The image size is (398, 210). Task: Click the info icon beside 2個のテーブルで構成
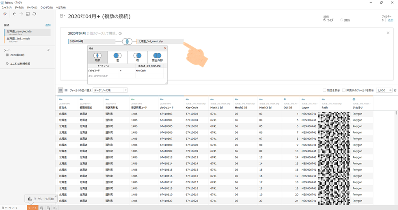pyautogui.click(x=120, y=34)
